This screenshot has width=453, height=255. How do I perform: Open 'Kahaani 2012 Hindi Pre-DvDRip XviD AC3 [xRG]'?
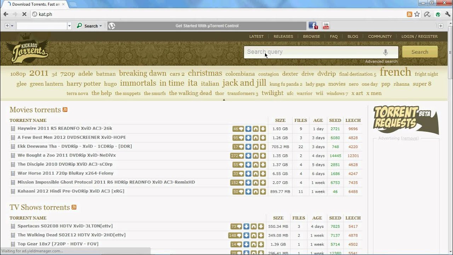(x=71, y=191)
